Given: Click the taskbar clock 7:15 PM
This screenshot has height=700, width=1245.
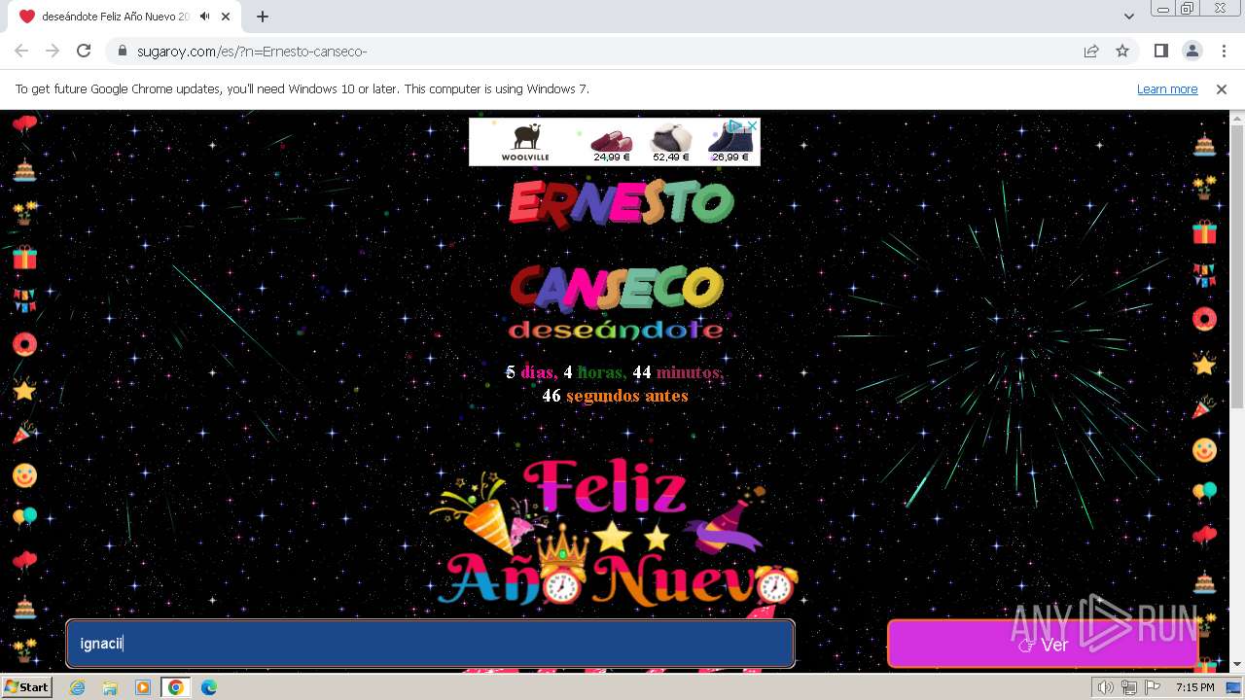Looking at the screenshot, I should click(x=1194, y=687).
